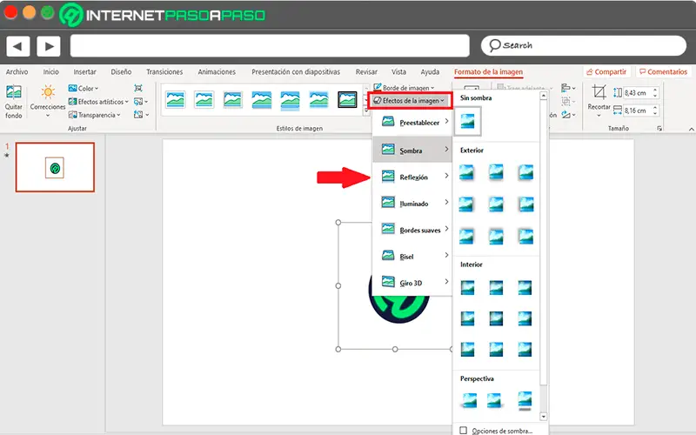The image size is (696, 435).
Task: Choose third Exterior shadow preset in top row
Action: [525, 172]
